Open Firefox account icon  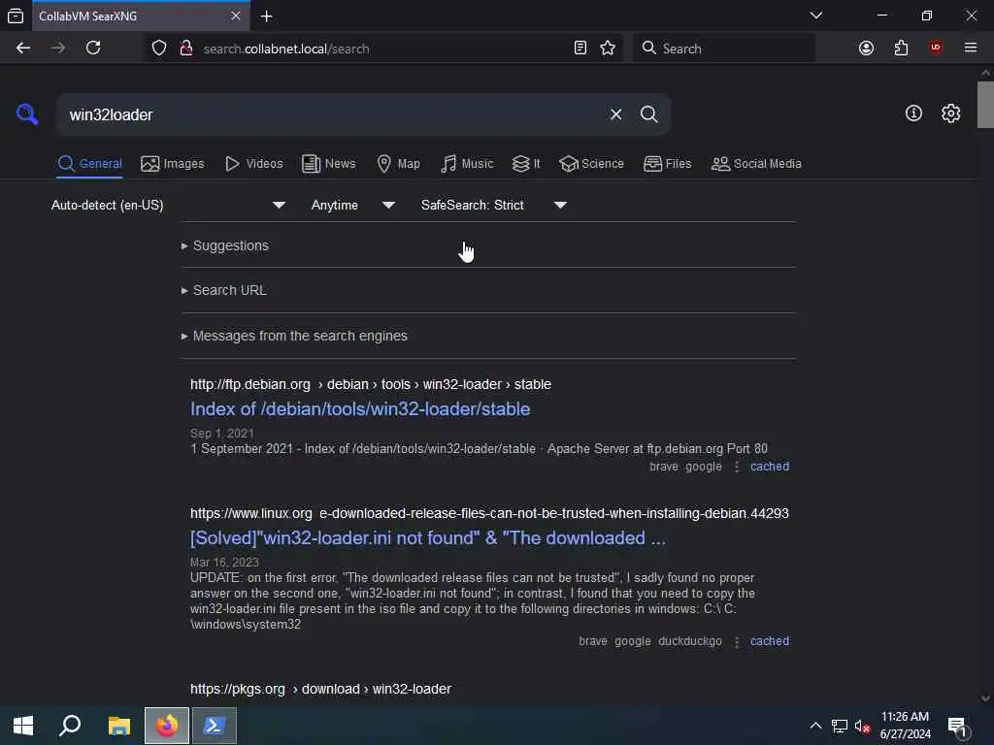tap(866, 49)
